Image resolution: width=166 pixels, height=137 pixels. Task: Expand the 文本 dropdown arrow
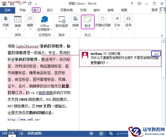tap(117, 29)
